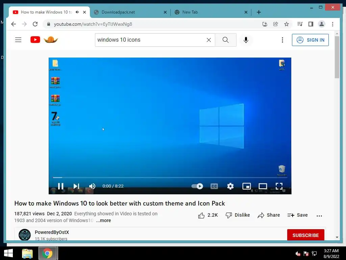
Task: Click the 187,821 views text
Action: [x=29, y=214]
